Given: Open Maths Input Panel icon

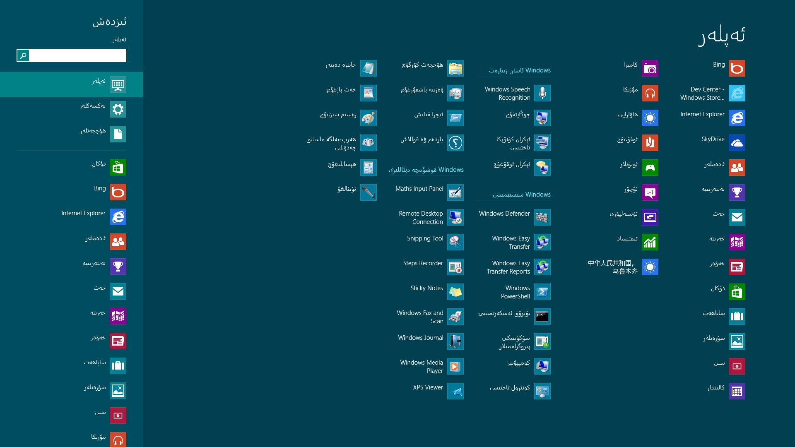Looking at the screenshot, I should click(x=455, y=192).
